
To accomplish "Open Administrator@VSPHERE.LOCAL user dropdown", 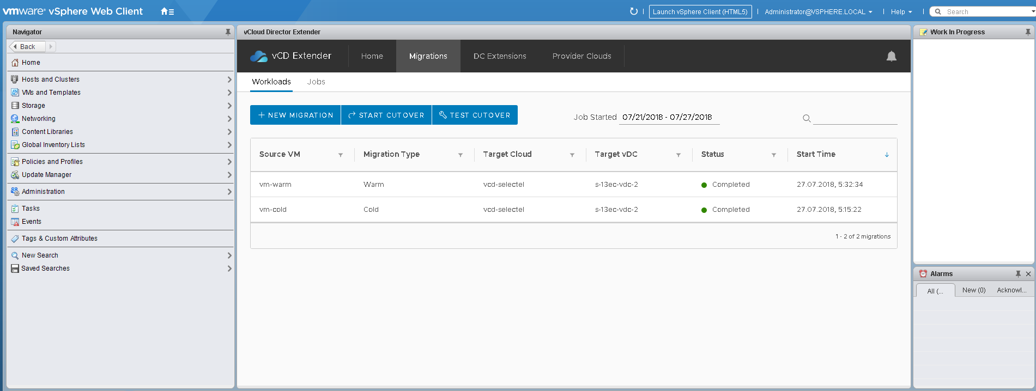I will (x=818, y=11).
